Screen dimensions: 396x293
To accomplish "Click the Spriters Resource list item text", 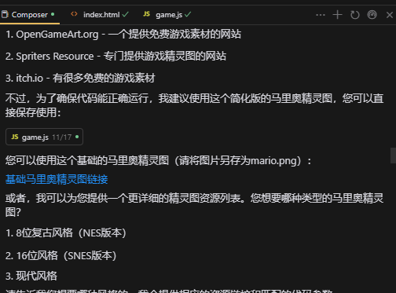I will [x=115, y=57].
